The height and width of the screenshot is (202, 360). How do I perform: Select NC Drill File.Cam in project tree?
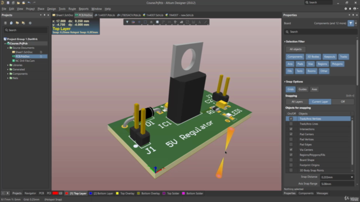tap(25, 61)
